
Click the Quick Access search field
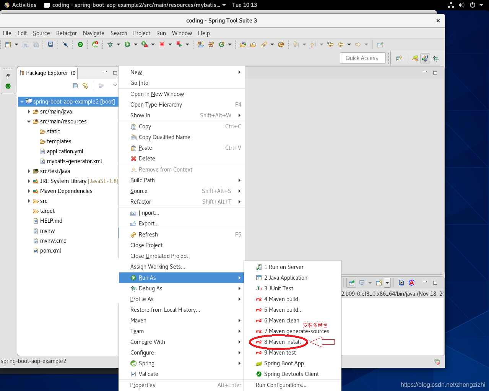coord(362,58)
